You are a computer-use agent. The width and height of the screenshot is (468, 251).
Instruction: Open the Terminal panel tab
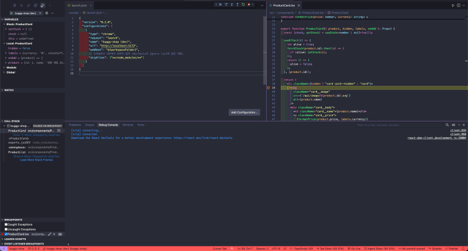[128, 125]
